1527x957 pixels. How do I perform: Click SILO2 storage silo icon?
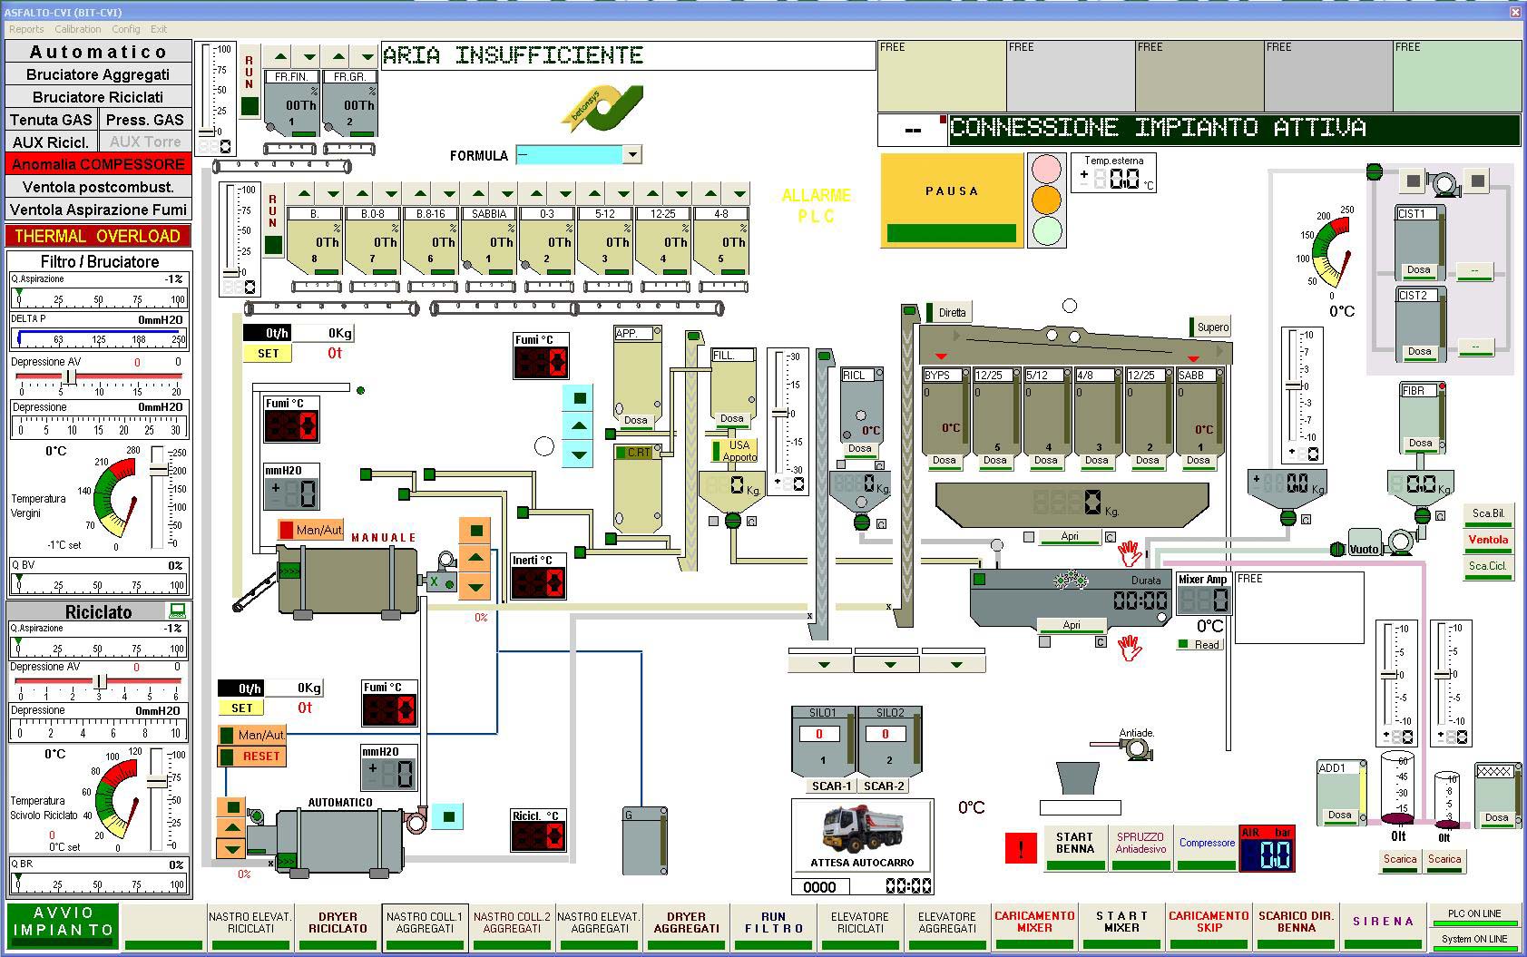tap(889, 740)
